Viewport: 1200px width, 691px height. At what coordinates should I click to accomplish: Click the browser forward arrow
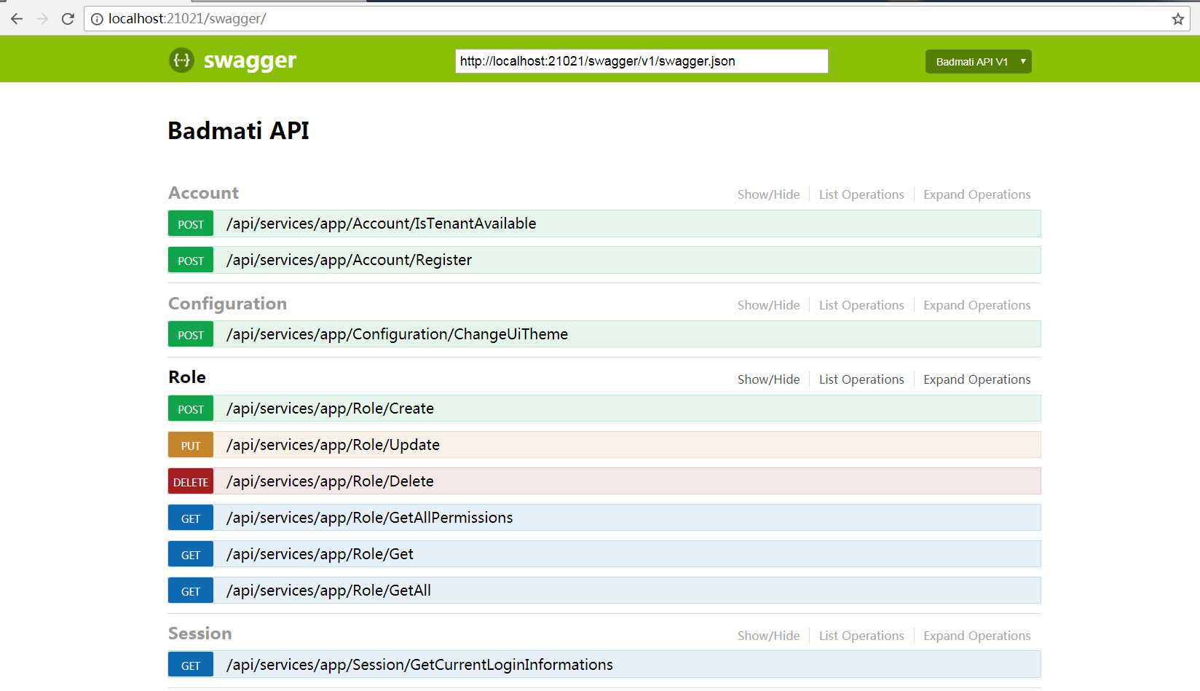[42, 19]
